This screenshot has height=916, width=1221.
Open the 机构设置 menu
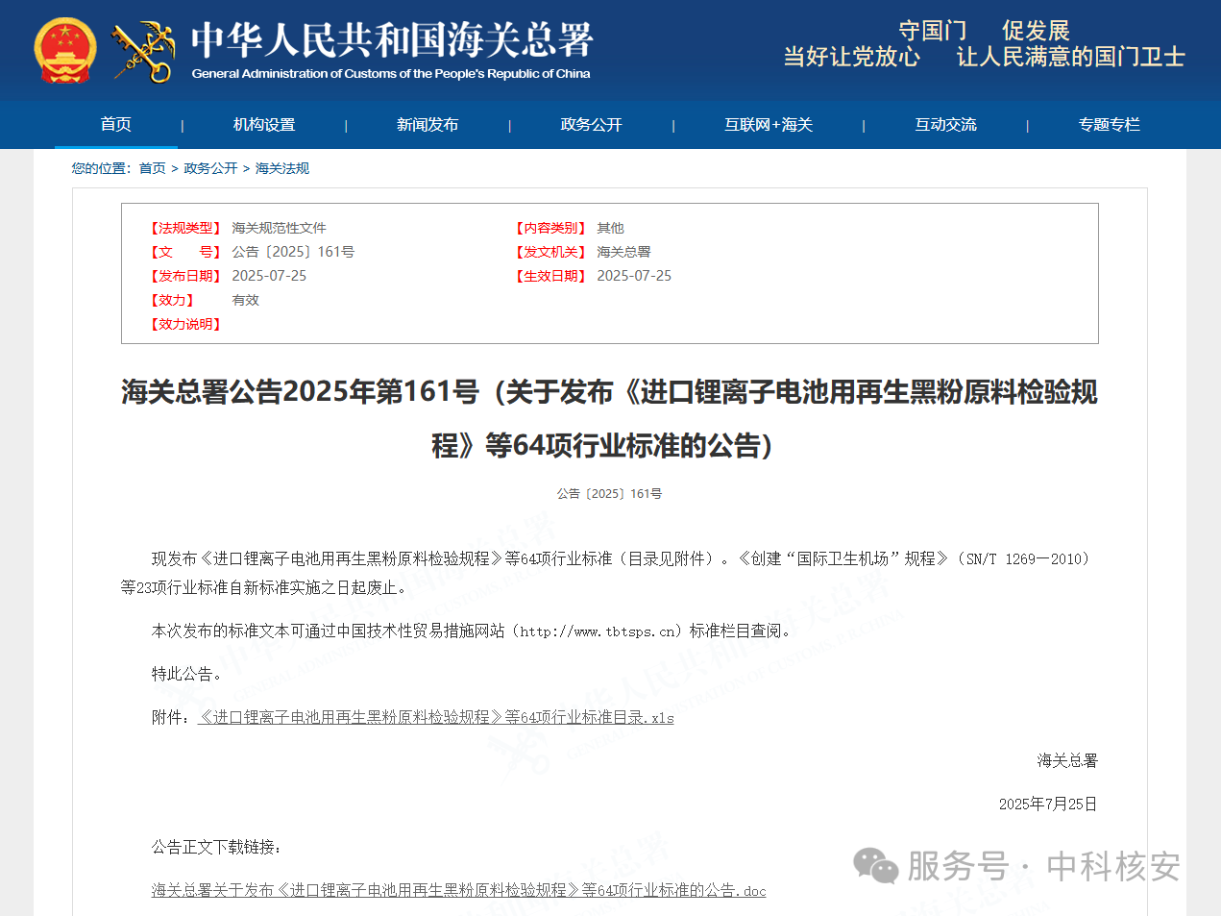263,124
